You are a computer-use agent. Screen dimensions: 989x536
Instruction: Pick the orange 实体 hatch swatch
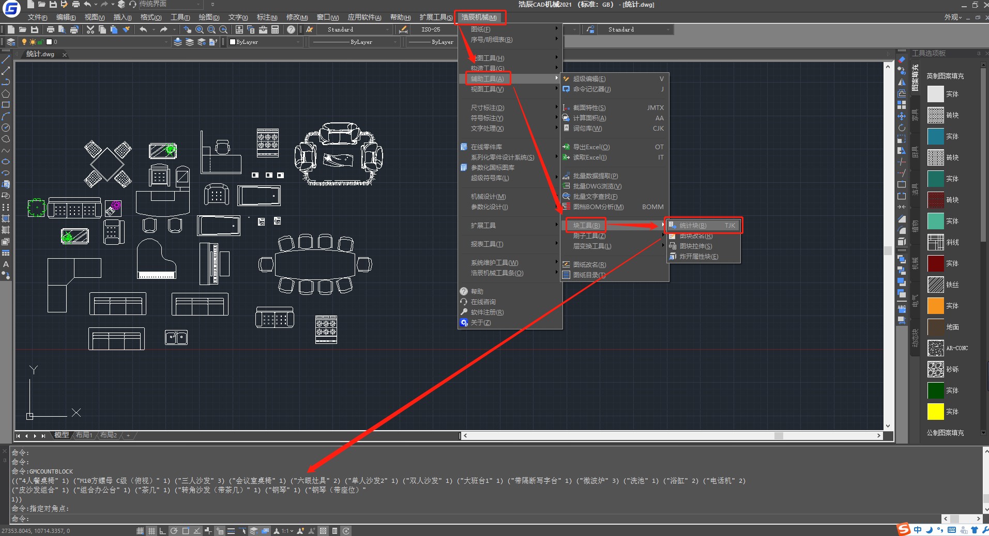click(936, 306)
